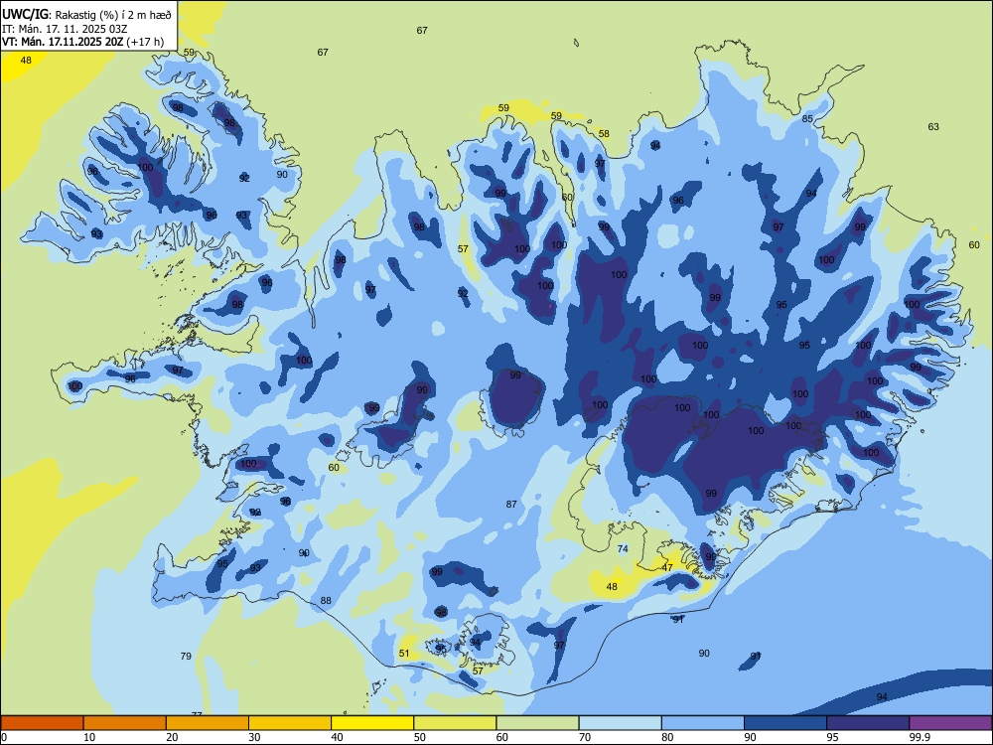Screen dimensions: 993x745
Task: Select the orange 10–20 legend swatch
Action: click(x=125, y=723)
